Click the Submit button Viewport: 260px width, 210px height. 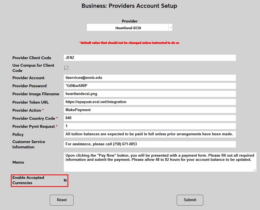(190, 200)
